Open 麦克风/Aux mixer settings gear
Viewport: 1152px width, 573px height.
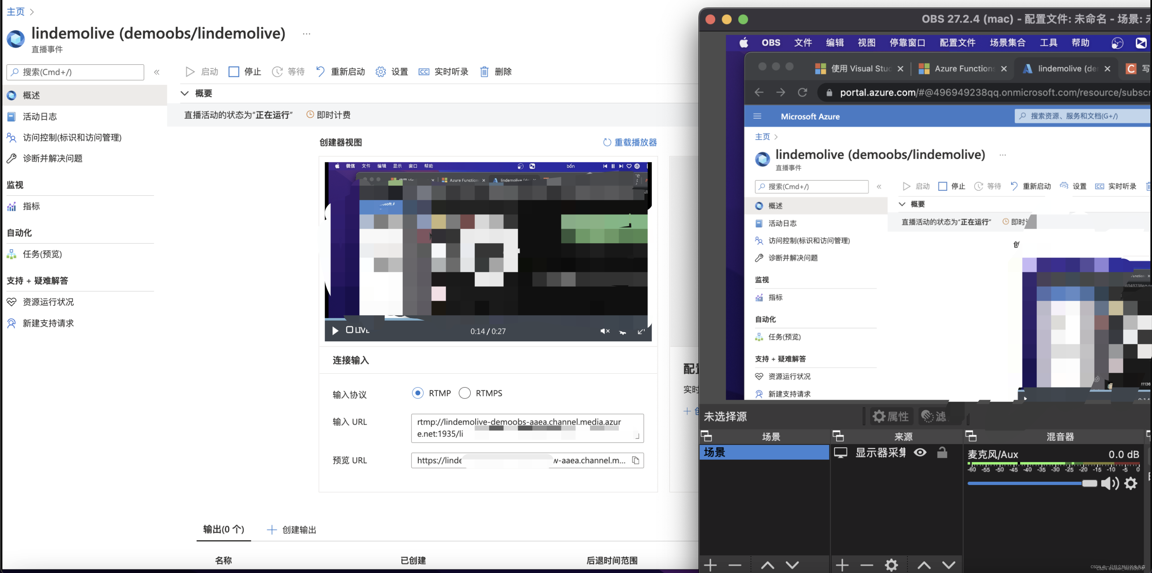coord(1131,483)
